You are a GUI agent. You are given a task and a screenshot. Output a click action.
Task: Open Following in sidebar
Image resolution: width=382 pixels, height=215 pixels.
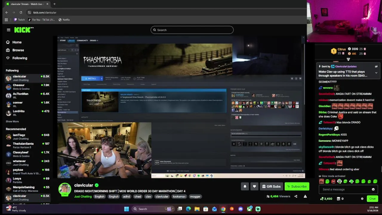(16, 58)
